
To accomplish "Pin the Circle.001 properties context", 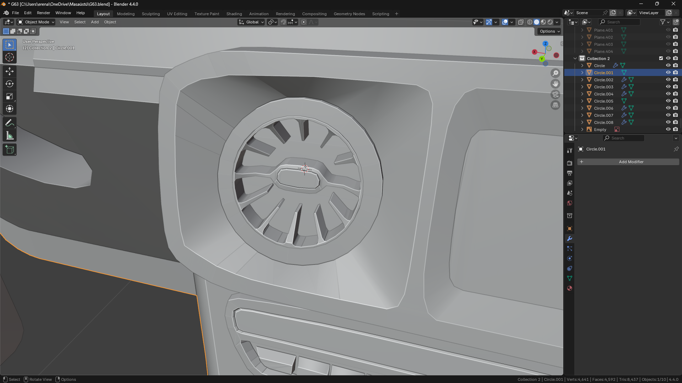I will pyautogui.click(x=676, y=149).
